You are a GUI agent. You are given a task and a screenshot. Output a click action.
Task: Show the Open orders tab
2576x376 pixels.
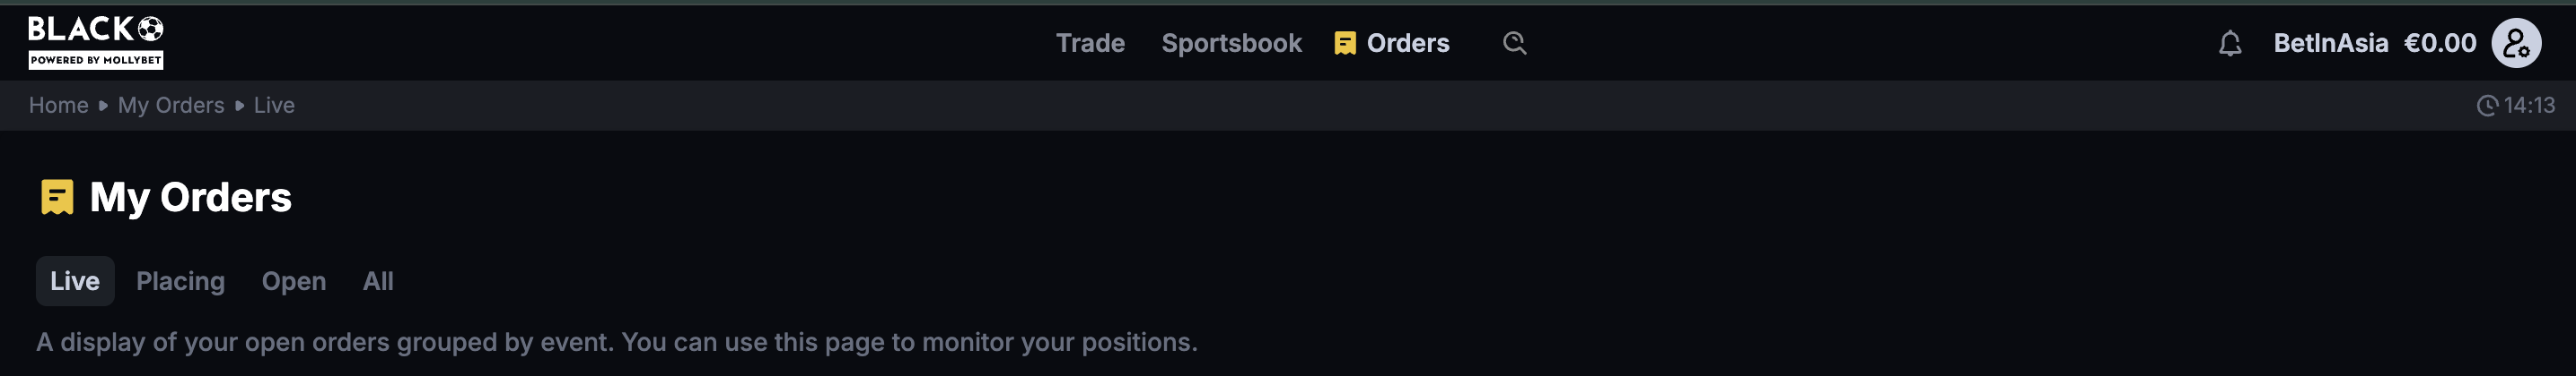pyautogui.click(x=294, y=281)
